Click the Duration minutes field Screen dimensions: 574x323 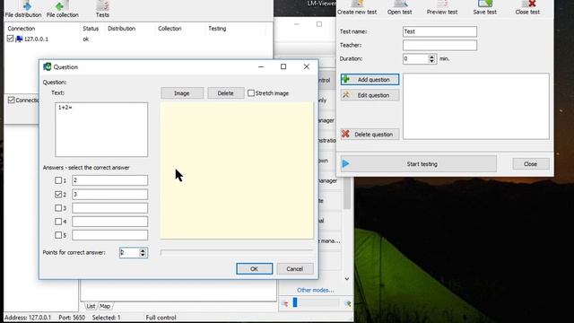tap(415, 58)
